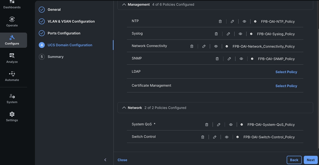
Task: Collapse the Network policies section
Action: pyautogui.click(x=124, y=108)
